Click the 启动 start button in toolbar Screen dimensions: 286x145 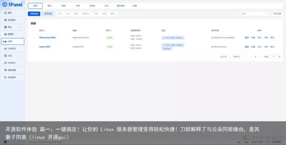point(60,14)
